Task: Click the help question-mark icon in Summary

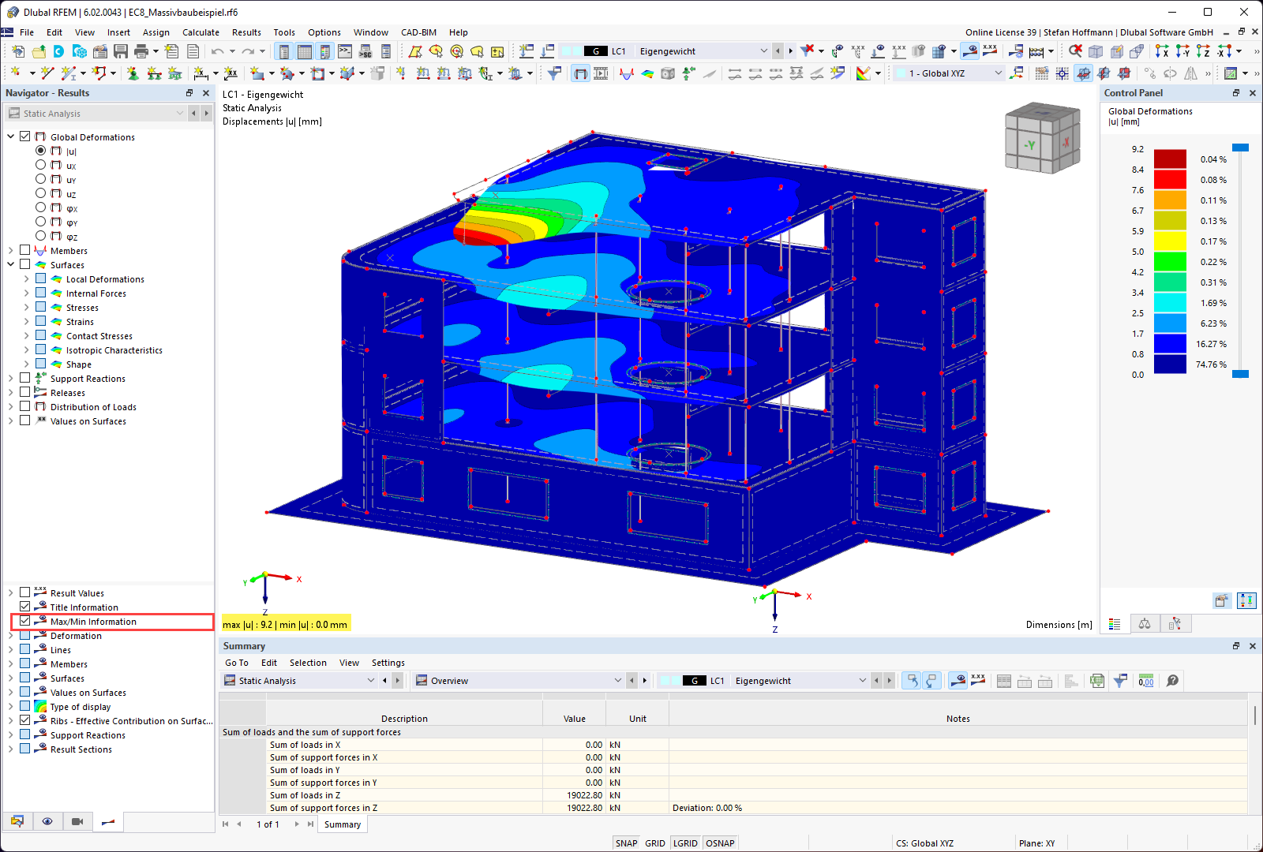Action: [x=1173, y=681]
